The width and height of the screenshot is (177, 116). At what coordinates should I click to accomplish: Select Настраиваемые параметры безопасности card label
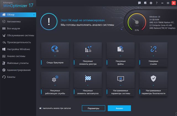click(x=153, y=92)
